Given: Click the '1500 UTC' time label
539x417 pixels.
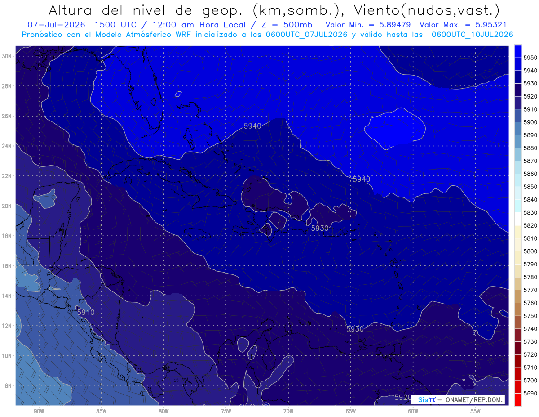Looking at the screenshot, I should coord(116,25).
